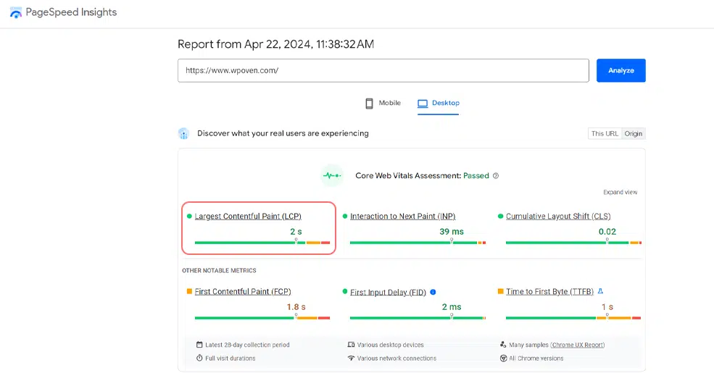714x373 pixels.
Task: Click the LCP distribution bar
Action: point(262,243)
